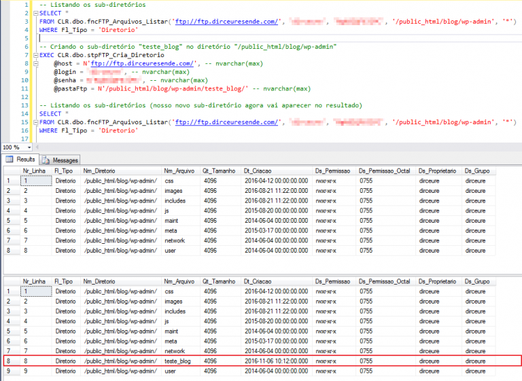Collapse the EXEC stpFTP_Cria_Diretorio block
Screen dimensions: 522x381
click(35, 55)
